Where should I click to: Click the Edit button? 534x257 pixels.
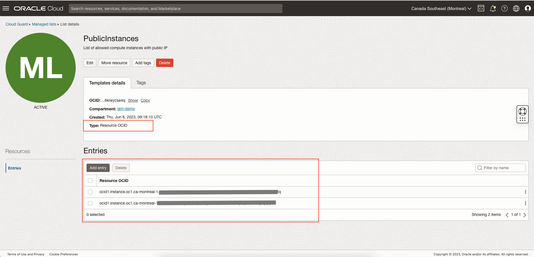coord(90,63)
